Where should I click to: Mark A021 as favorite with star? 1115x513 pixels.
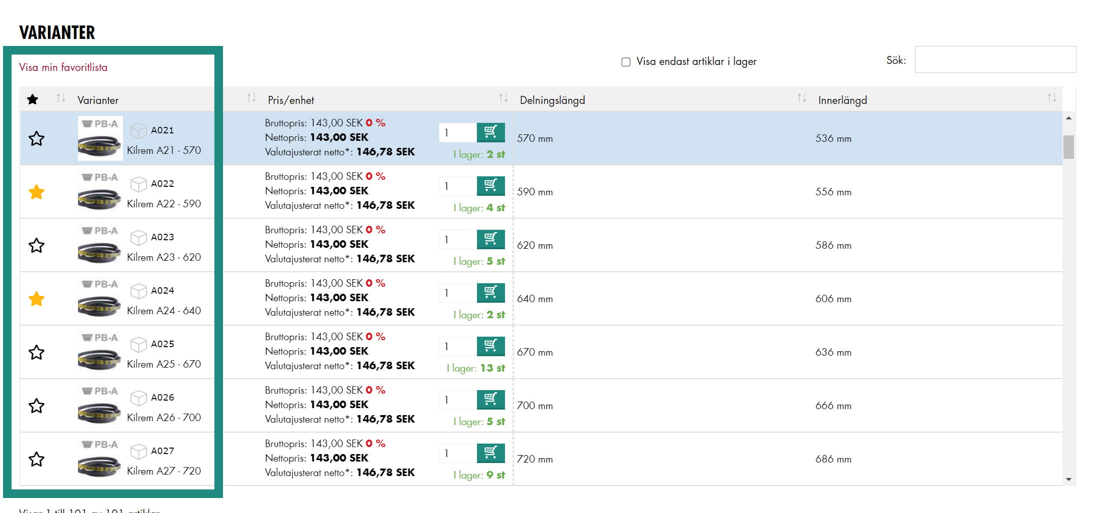point(36,138)
